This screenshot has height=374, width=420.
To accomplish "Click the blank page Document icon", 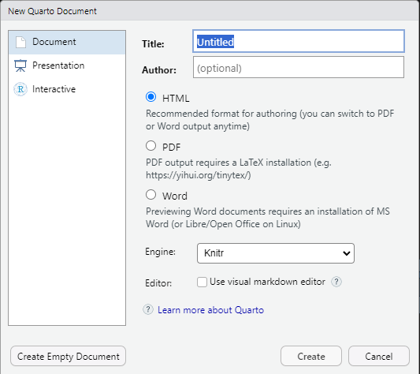I will pyautogui.click(x=20, y=42).
